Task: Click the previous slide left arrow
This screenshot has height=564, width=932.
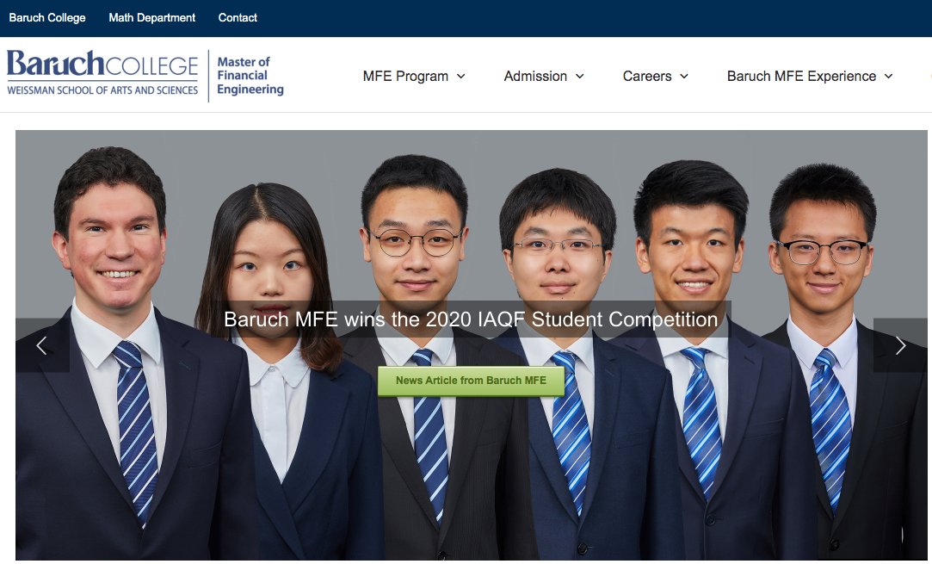Action: coord(41,345)
